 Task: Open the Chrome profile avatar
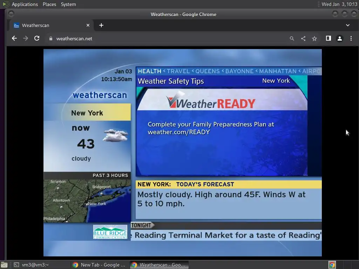click(x=339, y=39)
